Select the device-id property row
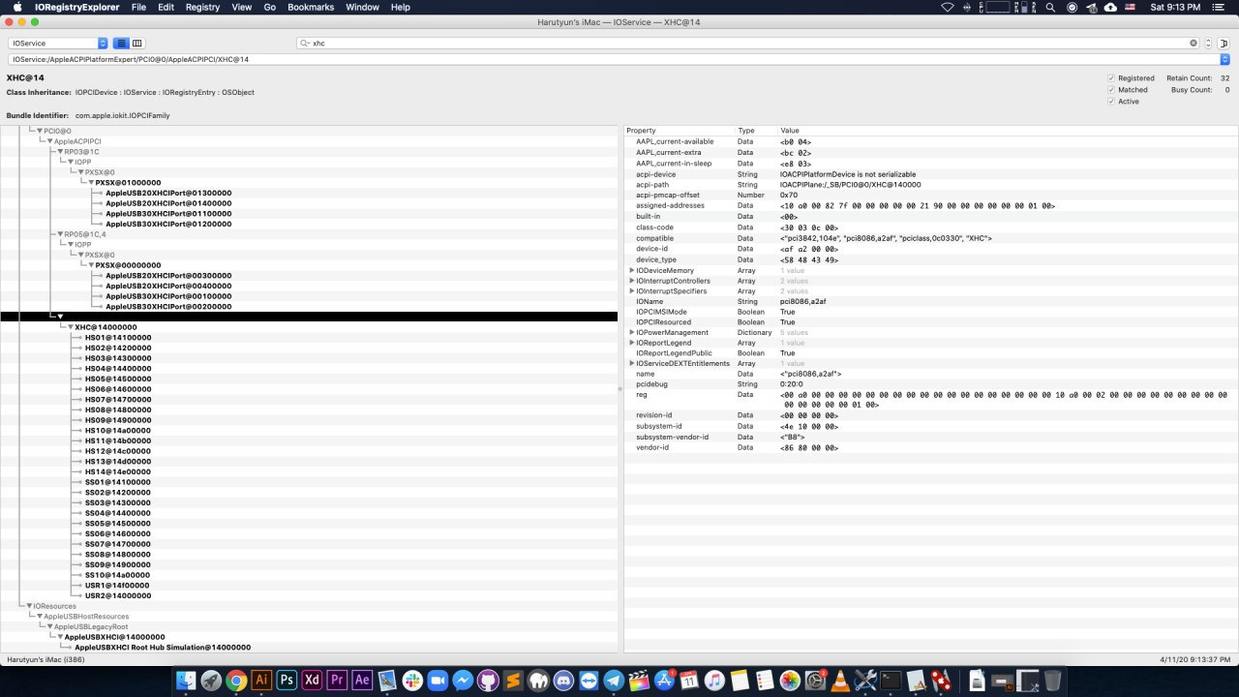This screenshot has height=697, width=1239. [x=930, y=249]
